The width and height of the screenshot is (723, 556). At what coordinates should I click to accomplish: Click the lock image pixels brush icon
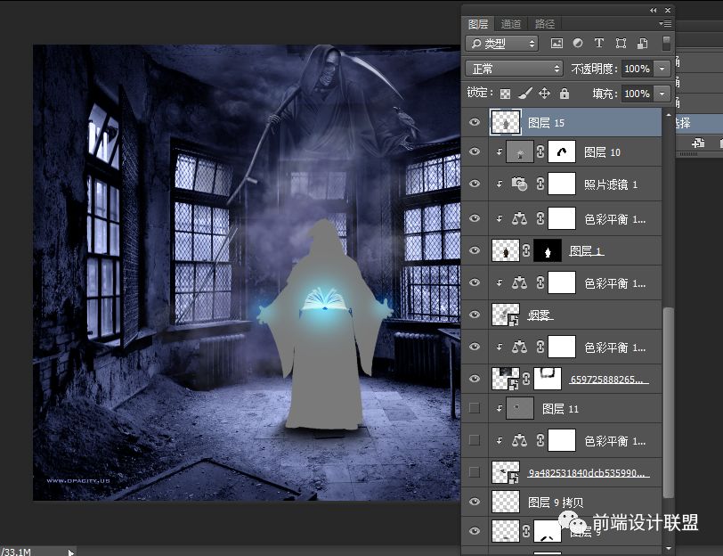pos(524,94)
